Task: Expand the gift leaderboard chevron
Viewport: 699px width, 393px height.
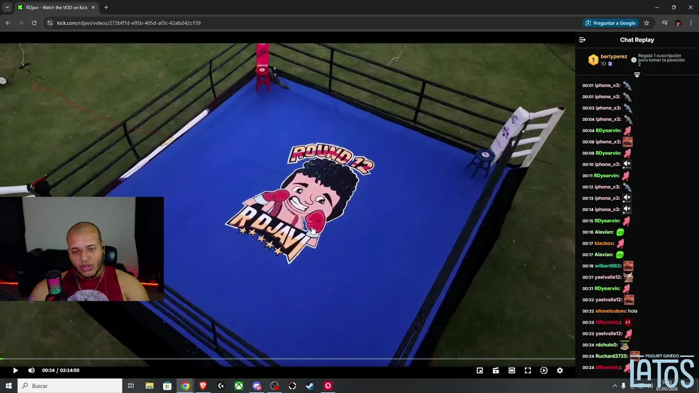Action: click(637, 75)
